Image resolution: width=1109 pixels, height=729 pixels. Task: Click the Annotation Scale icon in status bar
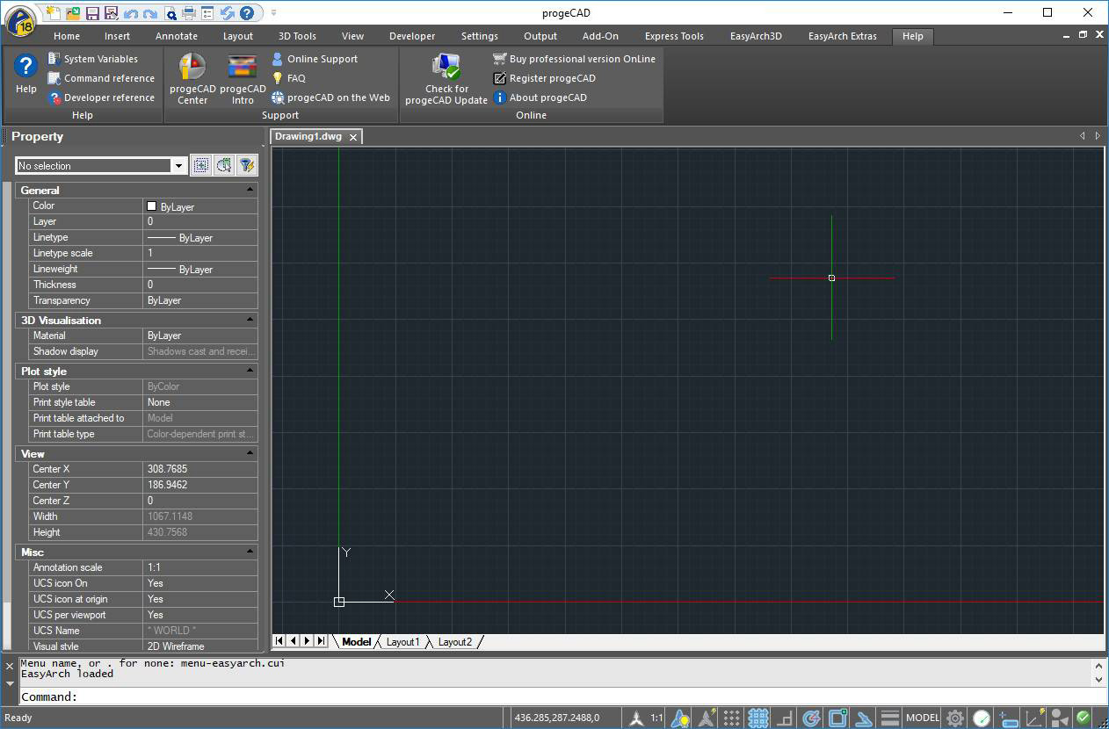click(637, 718)
